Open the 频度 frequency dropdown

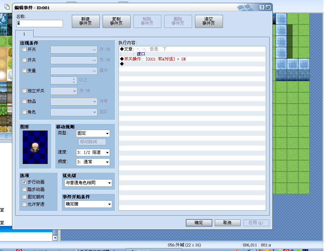(x=93, y=162)
